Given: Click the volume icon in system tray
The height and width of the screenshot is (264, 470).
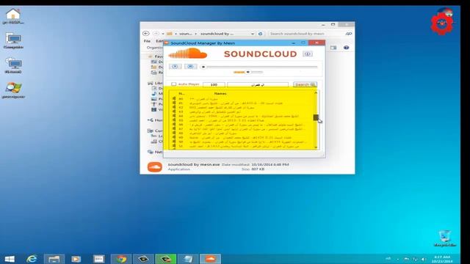Looking at the screenshot, I should [424, 259].
